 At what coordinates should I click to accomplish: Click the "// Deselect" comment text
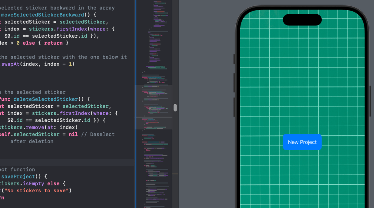pyautogui.click(x=99, y=134)
